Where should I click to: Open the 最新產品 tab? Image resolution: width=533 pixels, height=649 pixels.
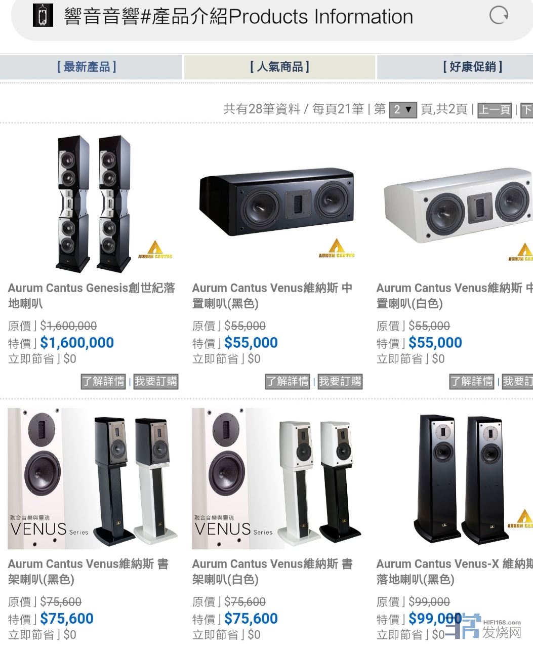point(87,67)
